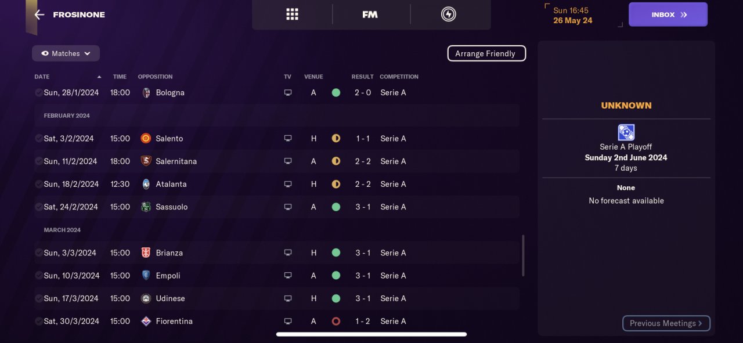Select the Serie A Playoff competition icon
Image resolution: width=743 pixels, height=343 pixels.
click(x=626, y=132)
